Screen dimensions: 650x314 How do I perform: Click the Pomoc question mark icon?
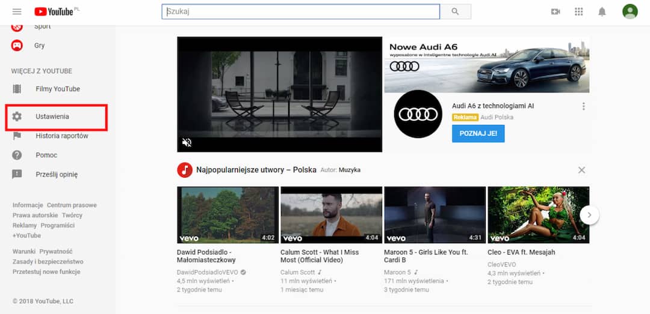coord(17,155)
